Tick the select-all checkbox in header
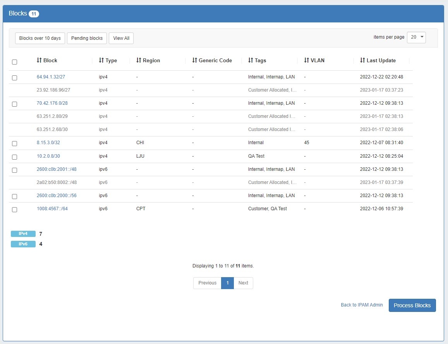 tap(15, 62)
